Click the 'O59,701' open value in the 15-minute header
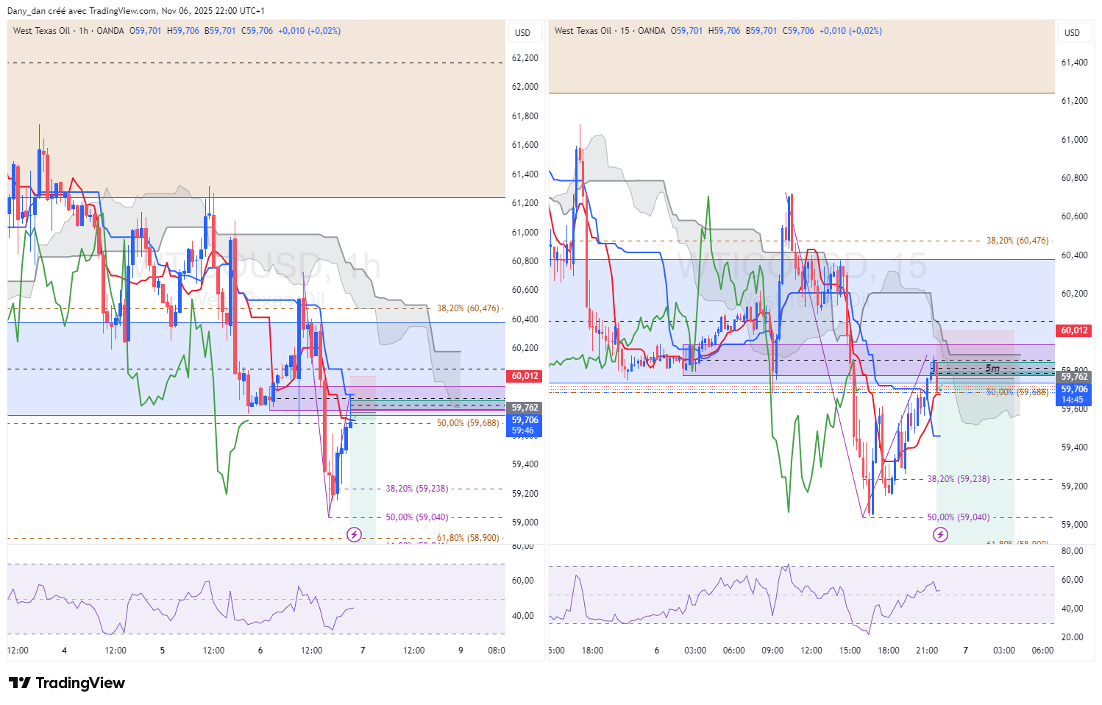Image resolution: width=1102 pixels, height=705 pixels. [x=687, y=31]
